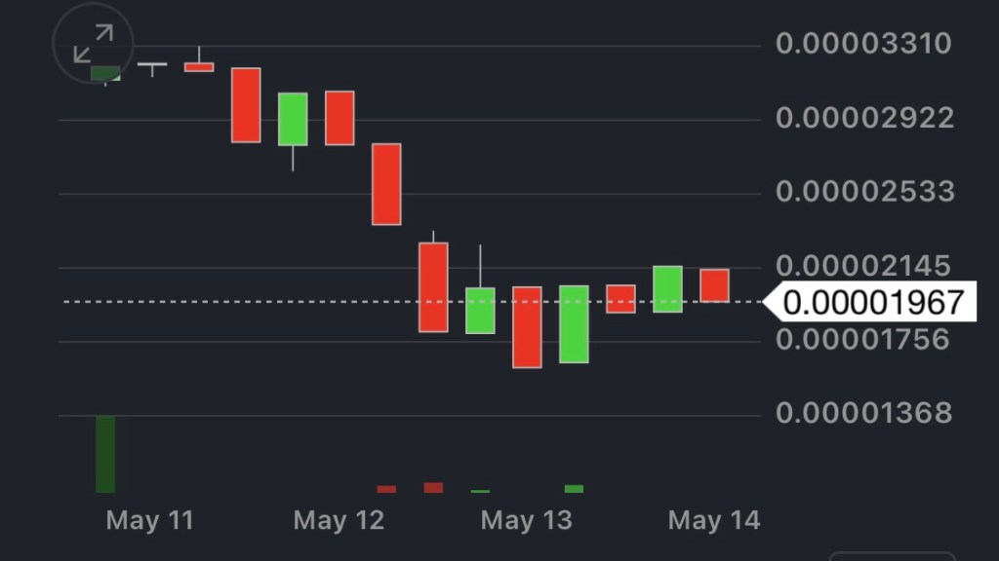
Task: Click the 0.00001368 price axis label
Action: click(x=862, y=413)
